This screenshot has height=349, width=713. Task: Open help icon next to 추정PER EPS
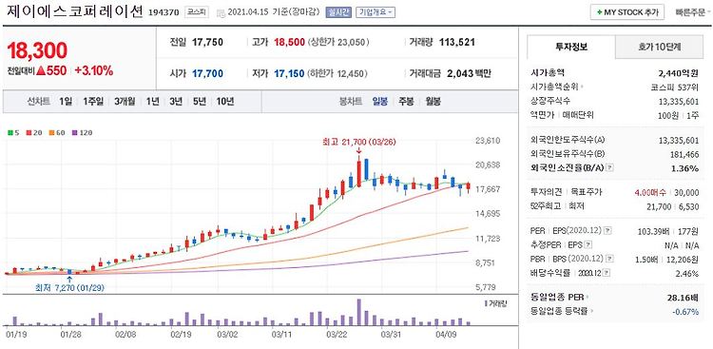[588, 244]
